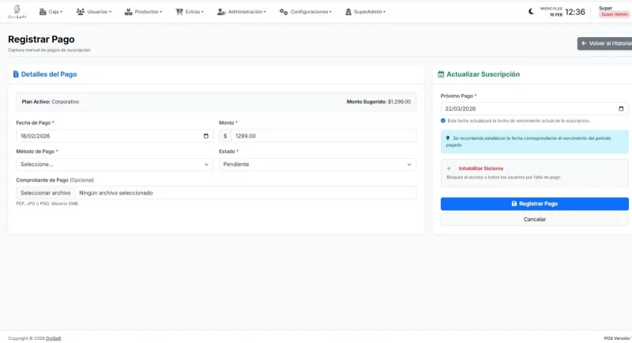The image size is (632, 343).
Task: Toggle dark mode moon icon
Action: click(531, 12)
